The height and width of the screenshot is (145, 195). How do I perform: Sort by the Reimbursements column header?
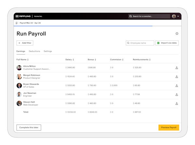click(x=142, y=60)
